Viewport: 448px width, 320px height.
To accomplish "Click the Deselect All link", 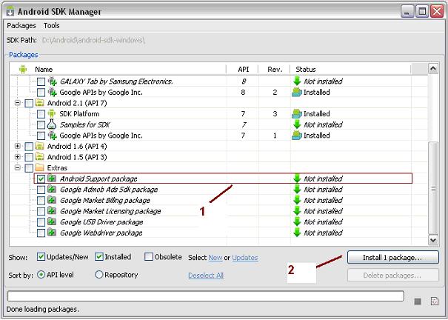I will point(206,276).
